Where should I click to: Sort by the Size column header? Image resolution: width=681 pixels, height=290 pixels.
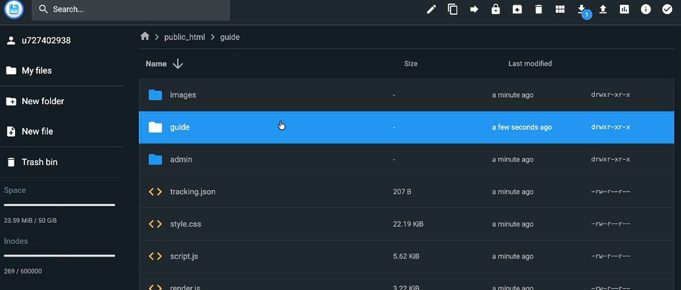(x=410, y=64)
